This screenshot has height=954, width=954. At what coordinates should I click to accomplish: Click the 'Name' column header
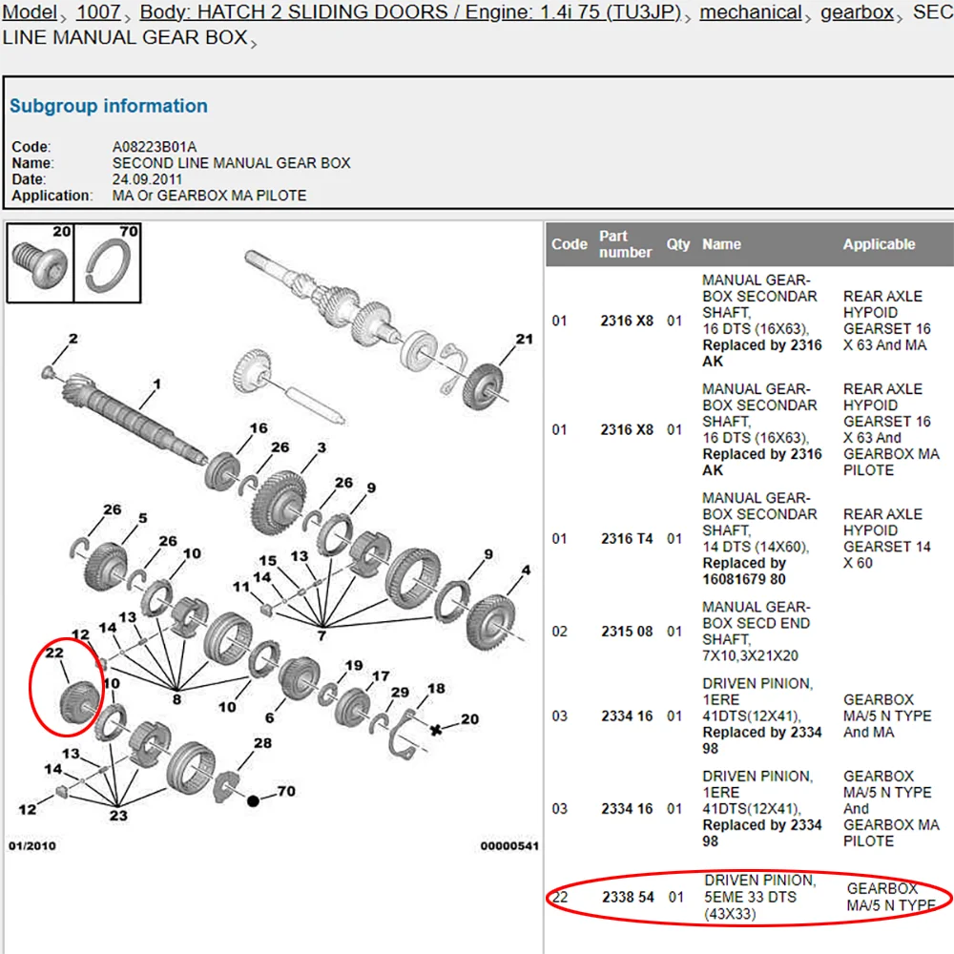click(721, 244)
